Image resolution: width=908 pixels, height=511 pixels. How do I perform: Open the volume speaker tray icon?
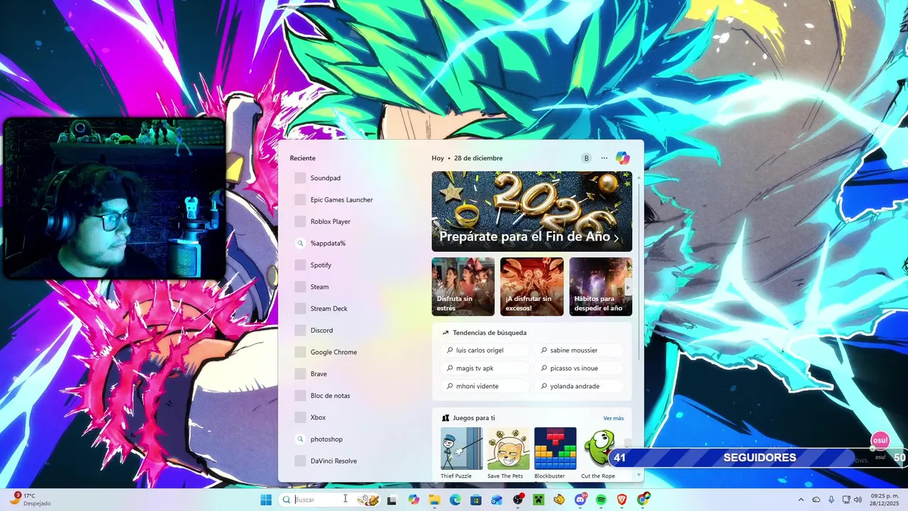point(858,500)
